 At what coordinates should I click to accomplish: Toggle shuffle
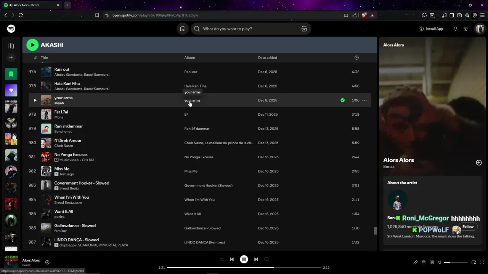click(222, 259)
